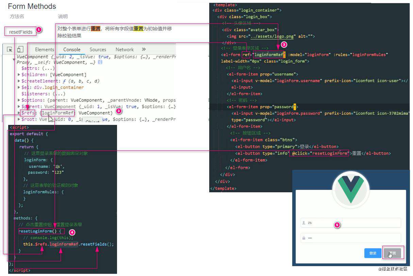
Task: Select the inspect element cursor icon
Action: [x=10, y=49]
